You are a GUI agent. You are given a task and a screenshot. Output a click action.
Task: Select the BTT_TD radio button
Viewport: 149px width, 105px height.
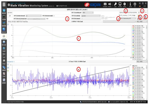[129, 15]
